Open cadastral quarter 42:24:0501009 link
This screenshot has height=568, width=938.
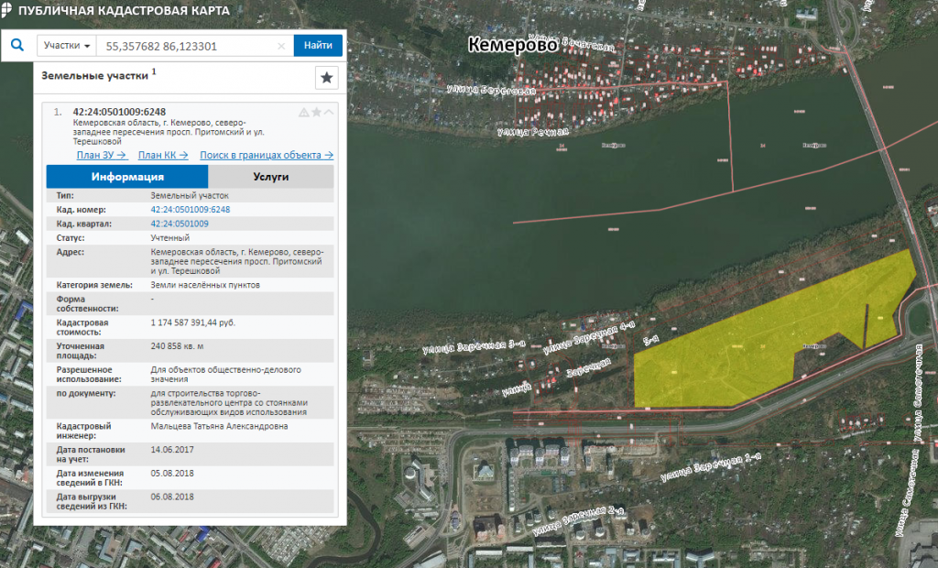(180, 224)
